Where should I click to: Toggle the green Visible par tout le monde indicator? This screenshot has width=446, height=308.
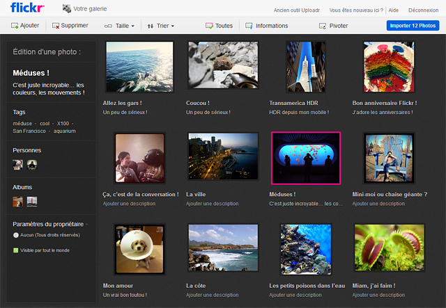pyautogui.click(x=16, y=250)
